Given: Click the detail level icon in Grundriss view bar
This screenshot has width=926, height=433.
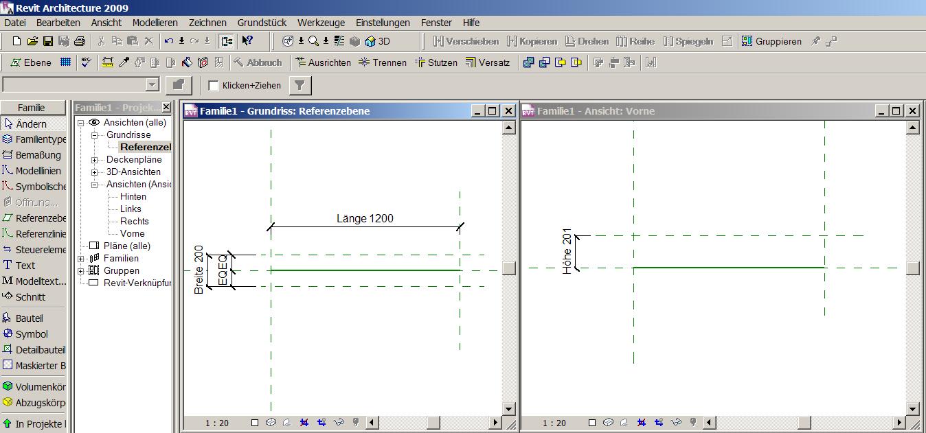Looking at the screenshot, I should 255,423.
